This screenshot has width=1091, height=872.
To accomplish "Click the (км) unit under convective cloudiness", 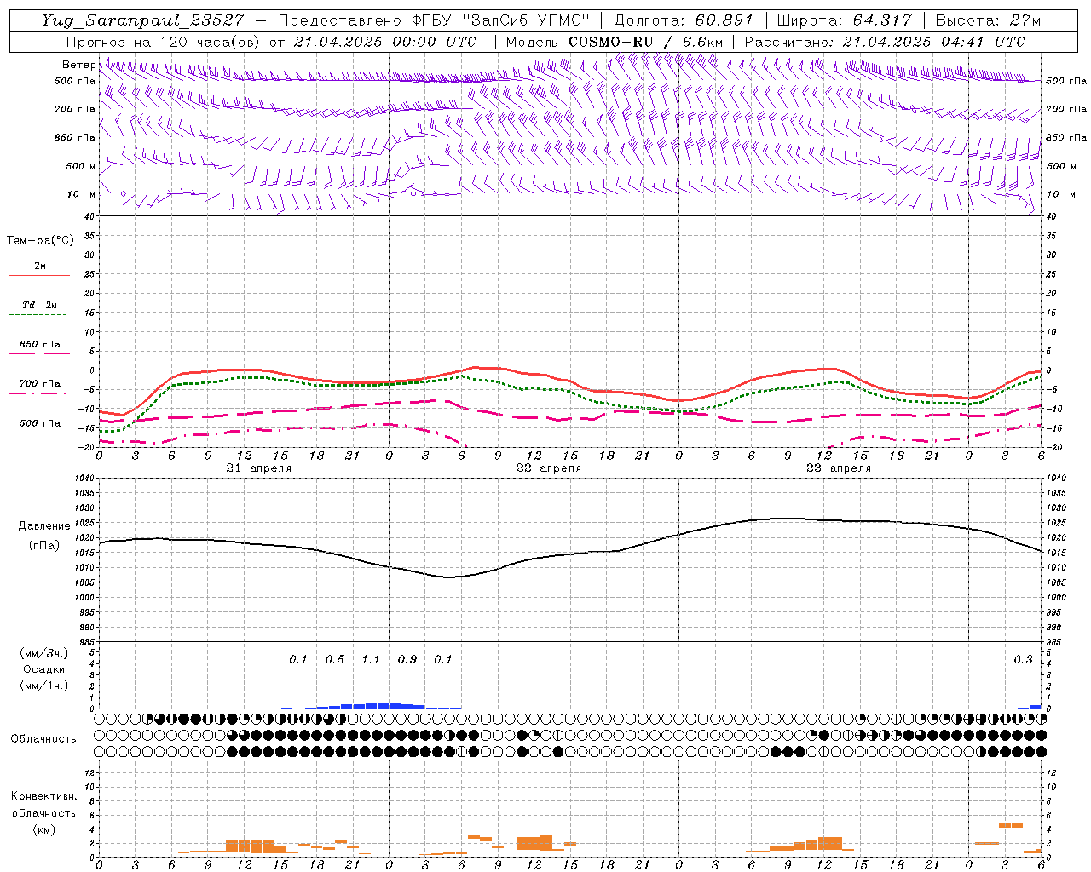I will 43,829.
